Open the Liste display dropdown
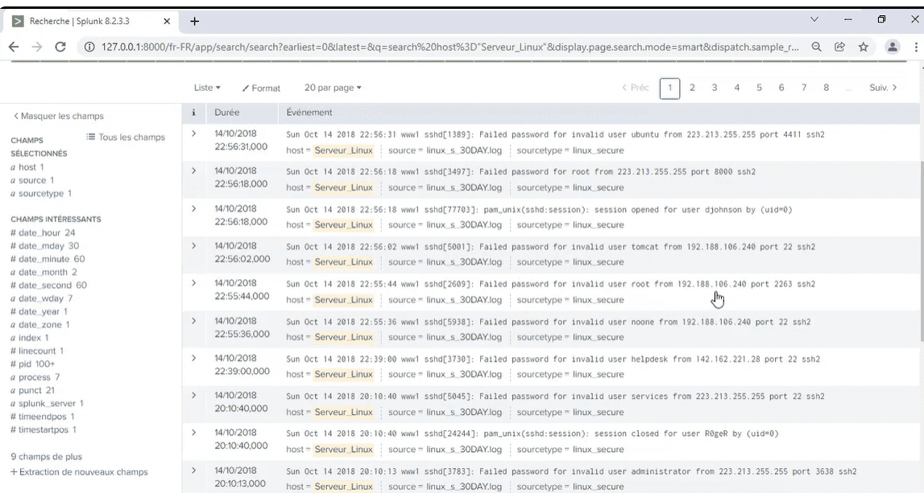Screen dimensions: 924x493 [207, 88]
